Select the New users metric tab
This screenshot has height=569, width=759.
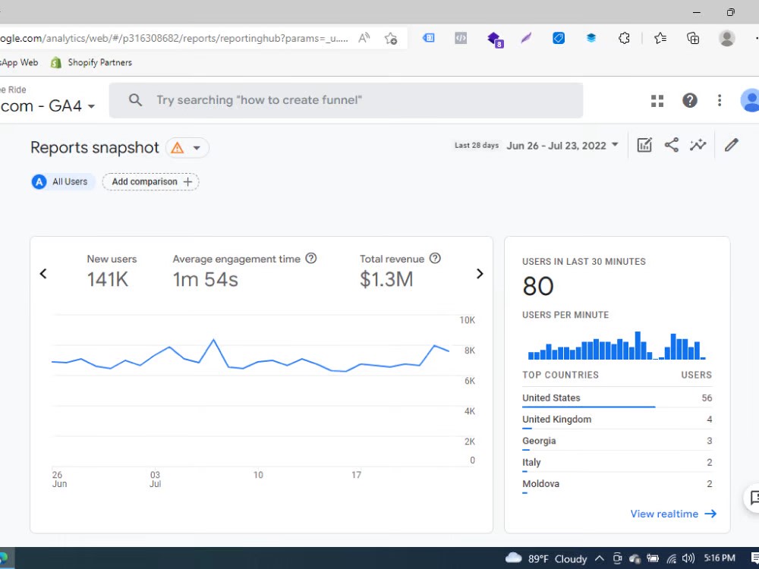112,272
